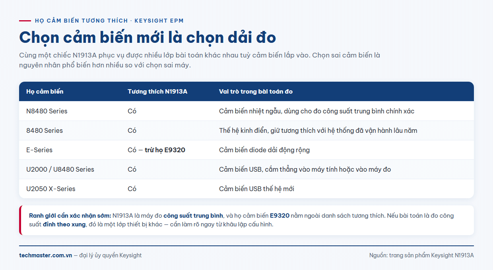Select the 'E-Series' cell
This screenshot has height=270, width=493.
(39, 150)
